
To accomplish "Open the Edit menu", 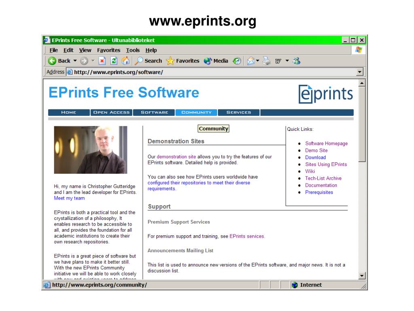I will pos(68,50).
